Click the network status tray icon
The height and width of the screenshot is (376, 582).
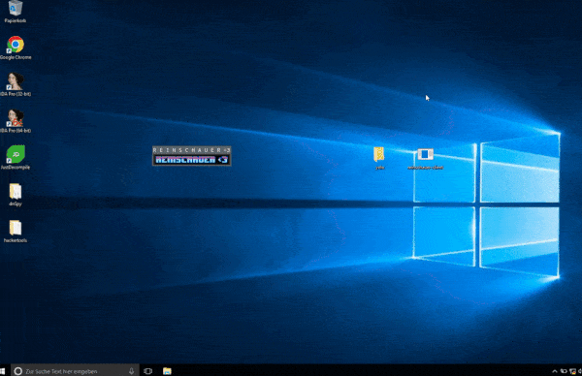[572, 371]
